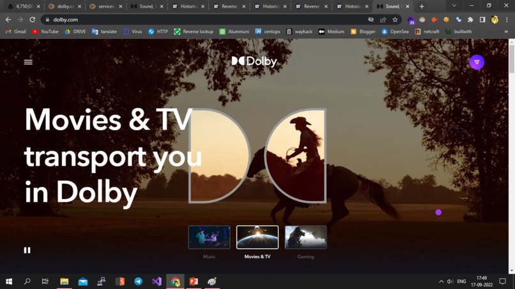Open the Windows Start menu
Image resolution: width=515 pixels, height=289 pixels.
(9, 281)
